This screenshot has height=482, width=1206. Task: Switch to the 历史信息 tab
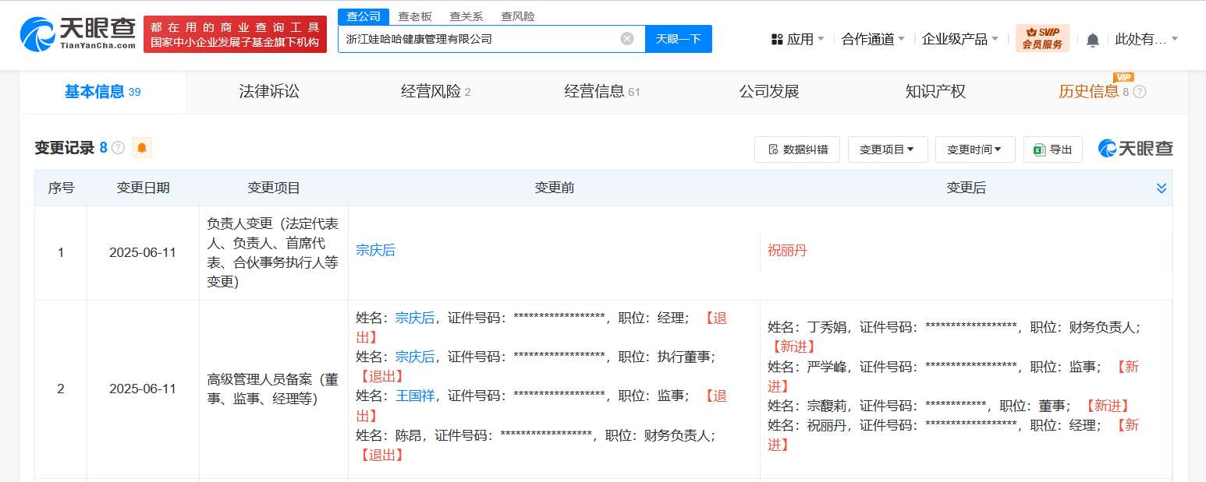[x=1088, y=92]
